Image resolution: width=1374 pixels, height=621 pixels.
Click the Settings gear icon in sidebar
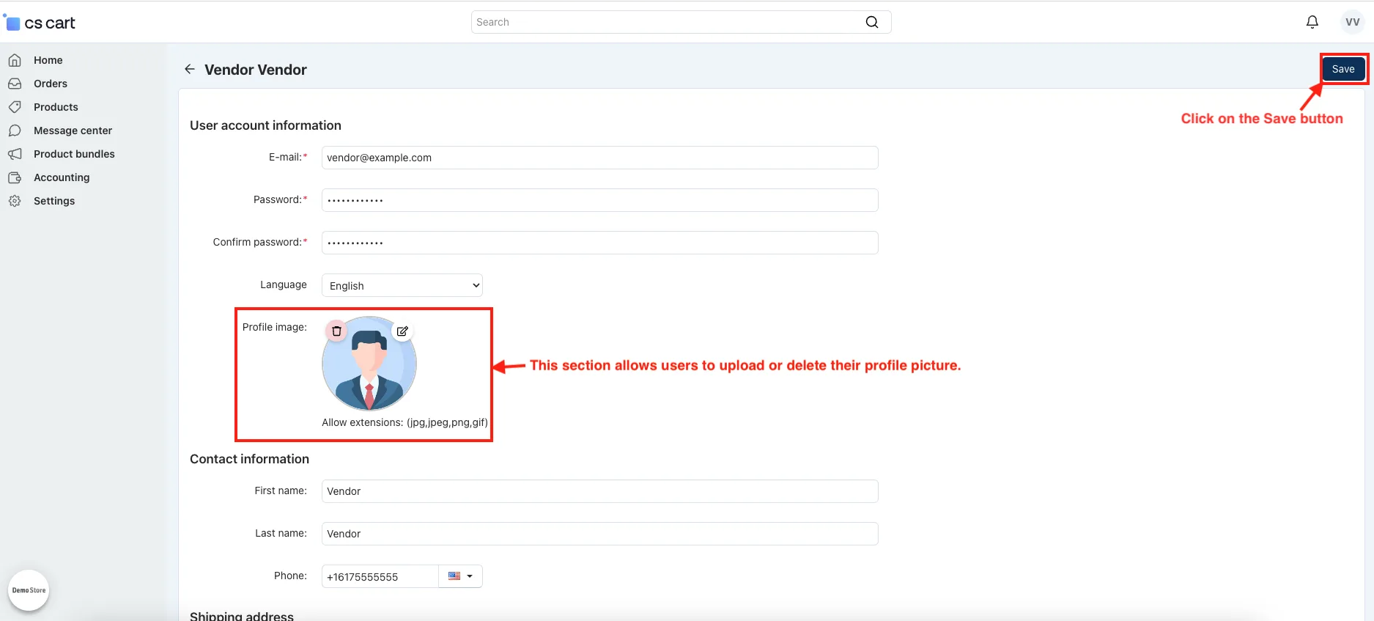point(15,201)
